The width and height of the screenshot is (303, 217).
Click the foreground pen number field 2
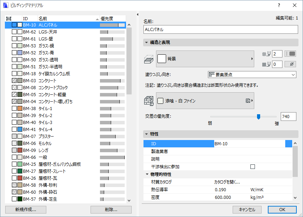tap(277, 54)
